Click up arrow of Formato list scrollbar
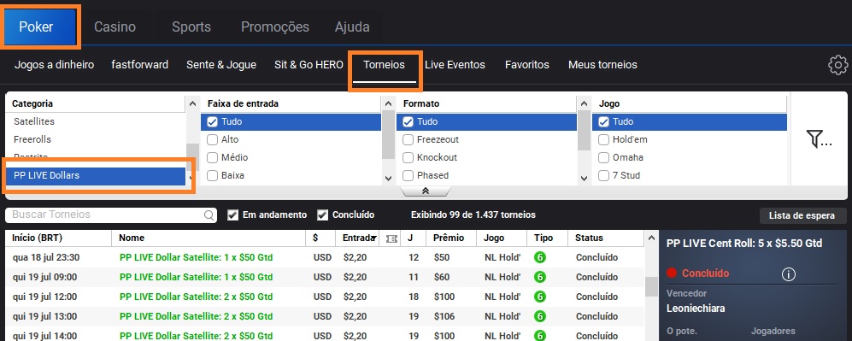852x341 pixels. (584, 103)
